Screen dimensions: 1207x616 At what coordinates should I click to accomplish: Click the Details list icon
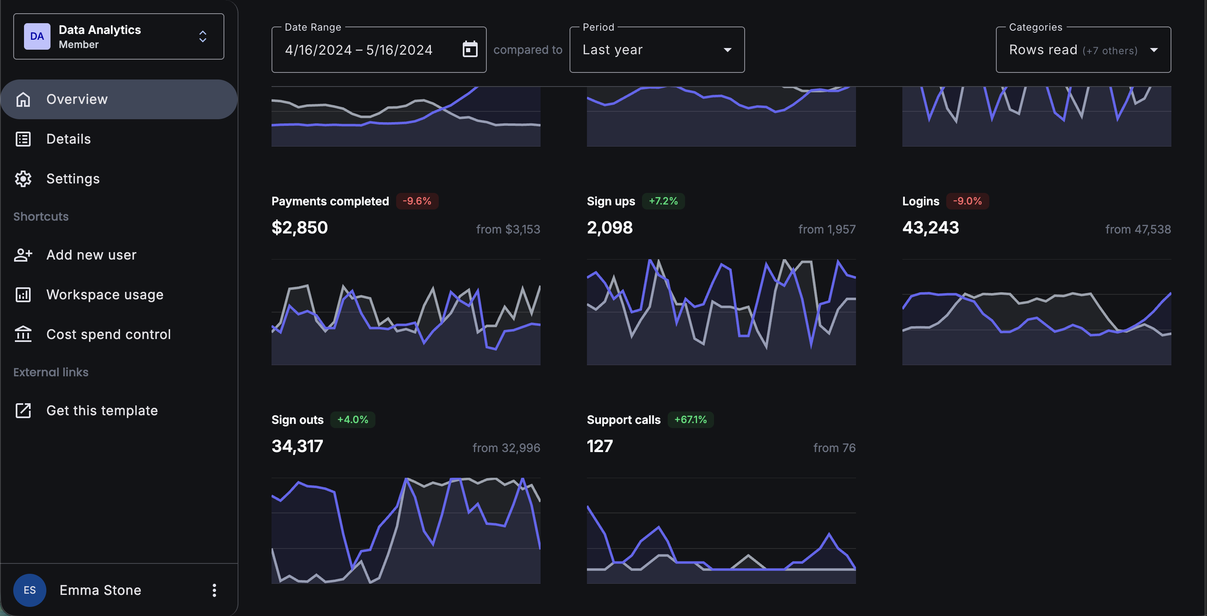pyautogui.click(x=23, y=139)
